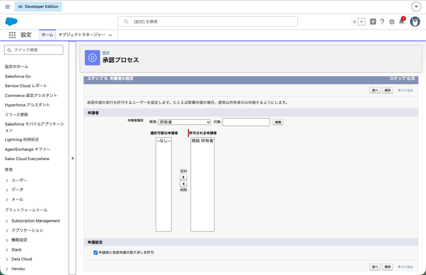The height and width of the screenshot is (275, 426).
Task: Open the hamburger menu at top left
Action: 8,7
